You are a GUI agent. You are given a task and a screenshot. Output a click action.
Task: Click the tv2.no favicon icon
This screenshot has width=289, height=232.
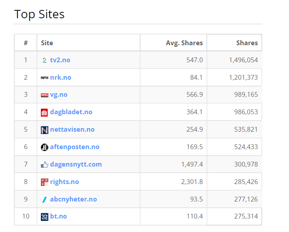pos(44,60)
